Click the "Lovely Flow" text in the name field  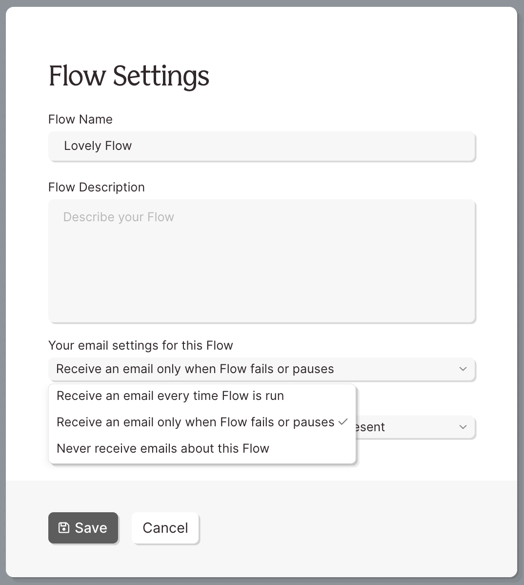[98, 146]
